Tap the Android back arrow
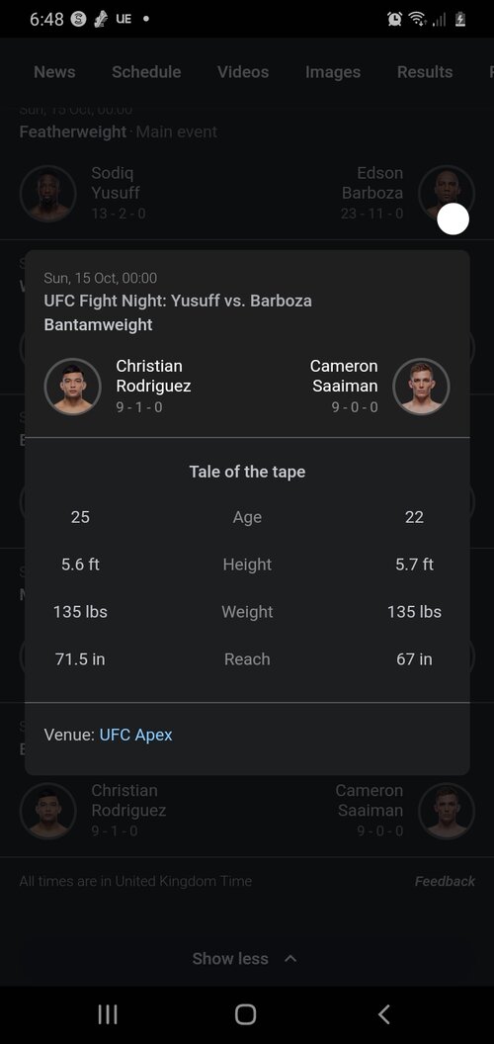The height and width of the screenshot is (1044, 494). [383, 1014]
